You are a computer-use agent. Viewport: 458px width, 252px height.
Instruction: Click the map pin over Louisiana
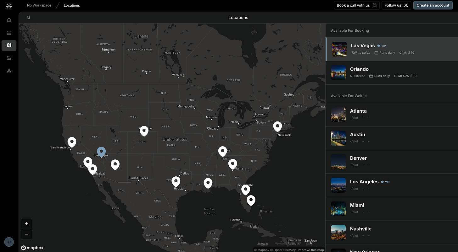[208, 183]
